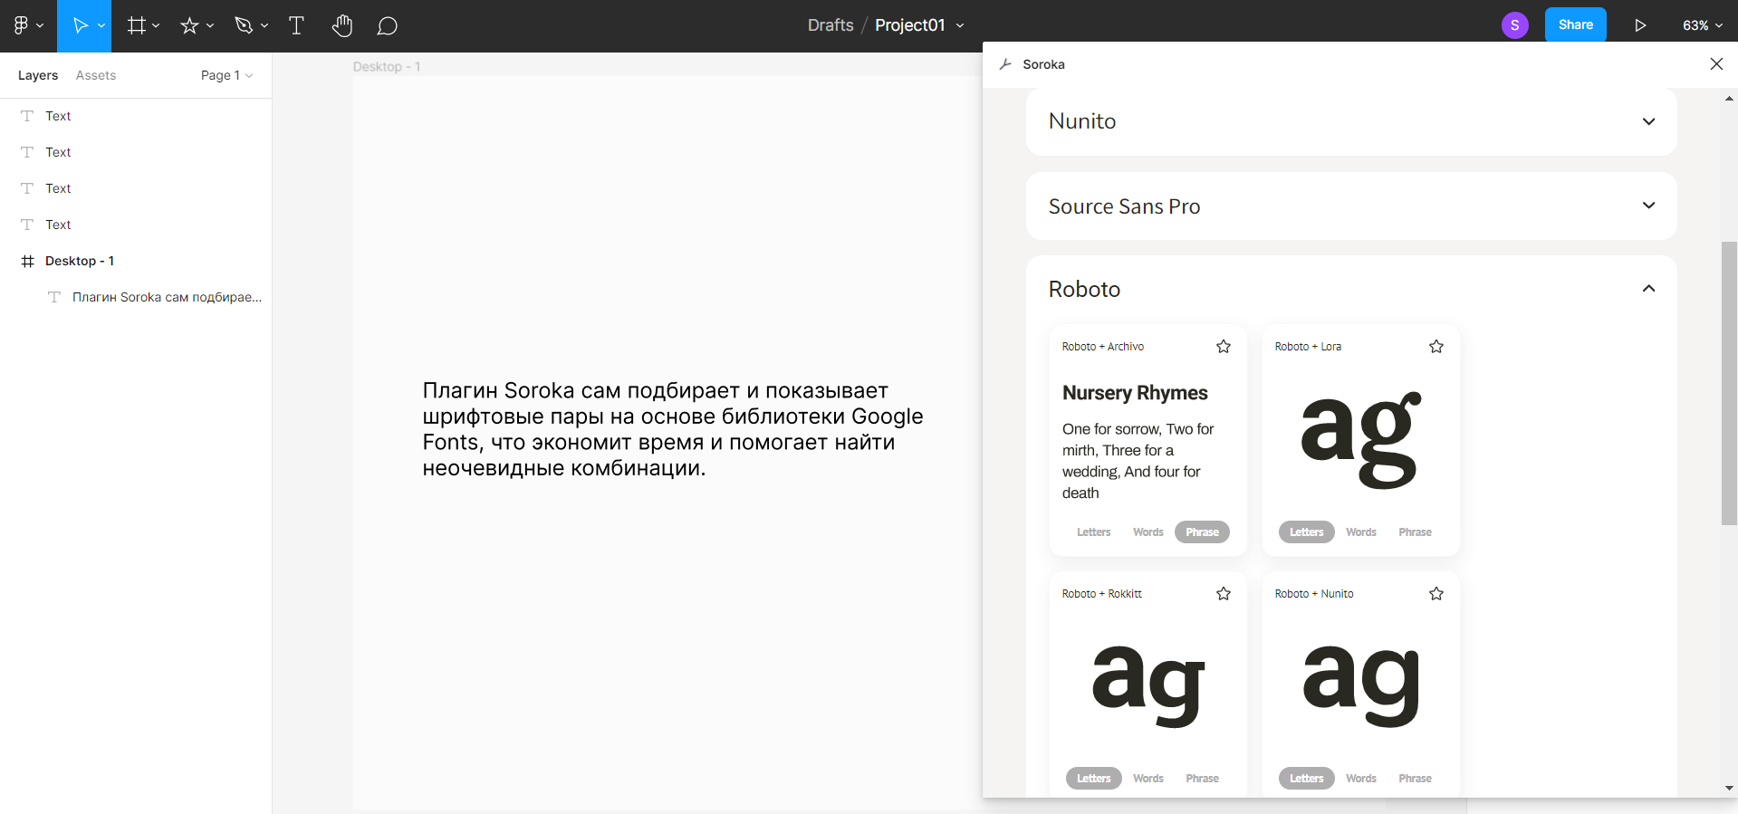Select the Star shape tool
Viewport: 1738px width, 814px height.
point(189,25)
